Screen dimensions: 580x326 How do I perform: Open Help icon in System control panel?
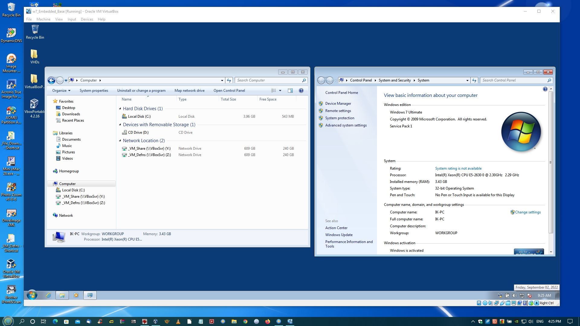tap(545, 89)
